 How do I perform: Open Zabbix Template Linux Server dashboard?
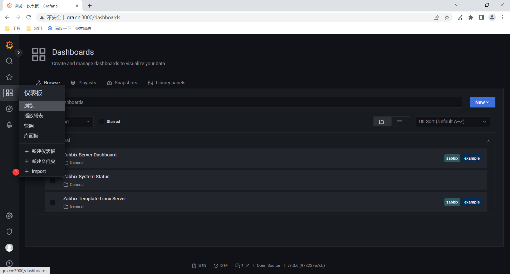coord(95,199)
